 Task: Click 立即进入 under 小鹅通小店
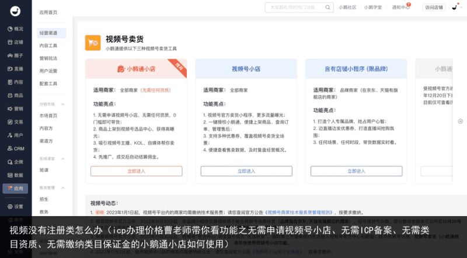click(x=137, y=171)
